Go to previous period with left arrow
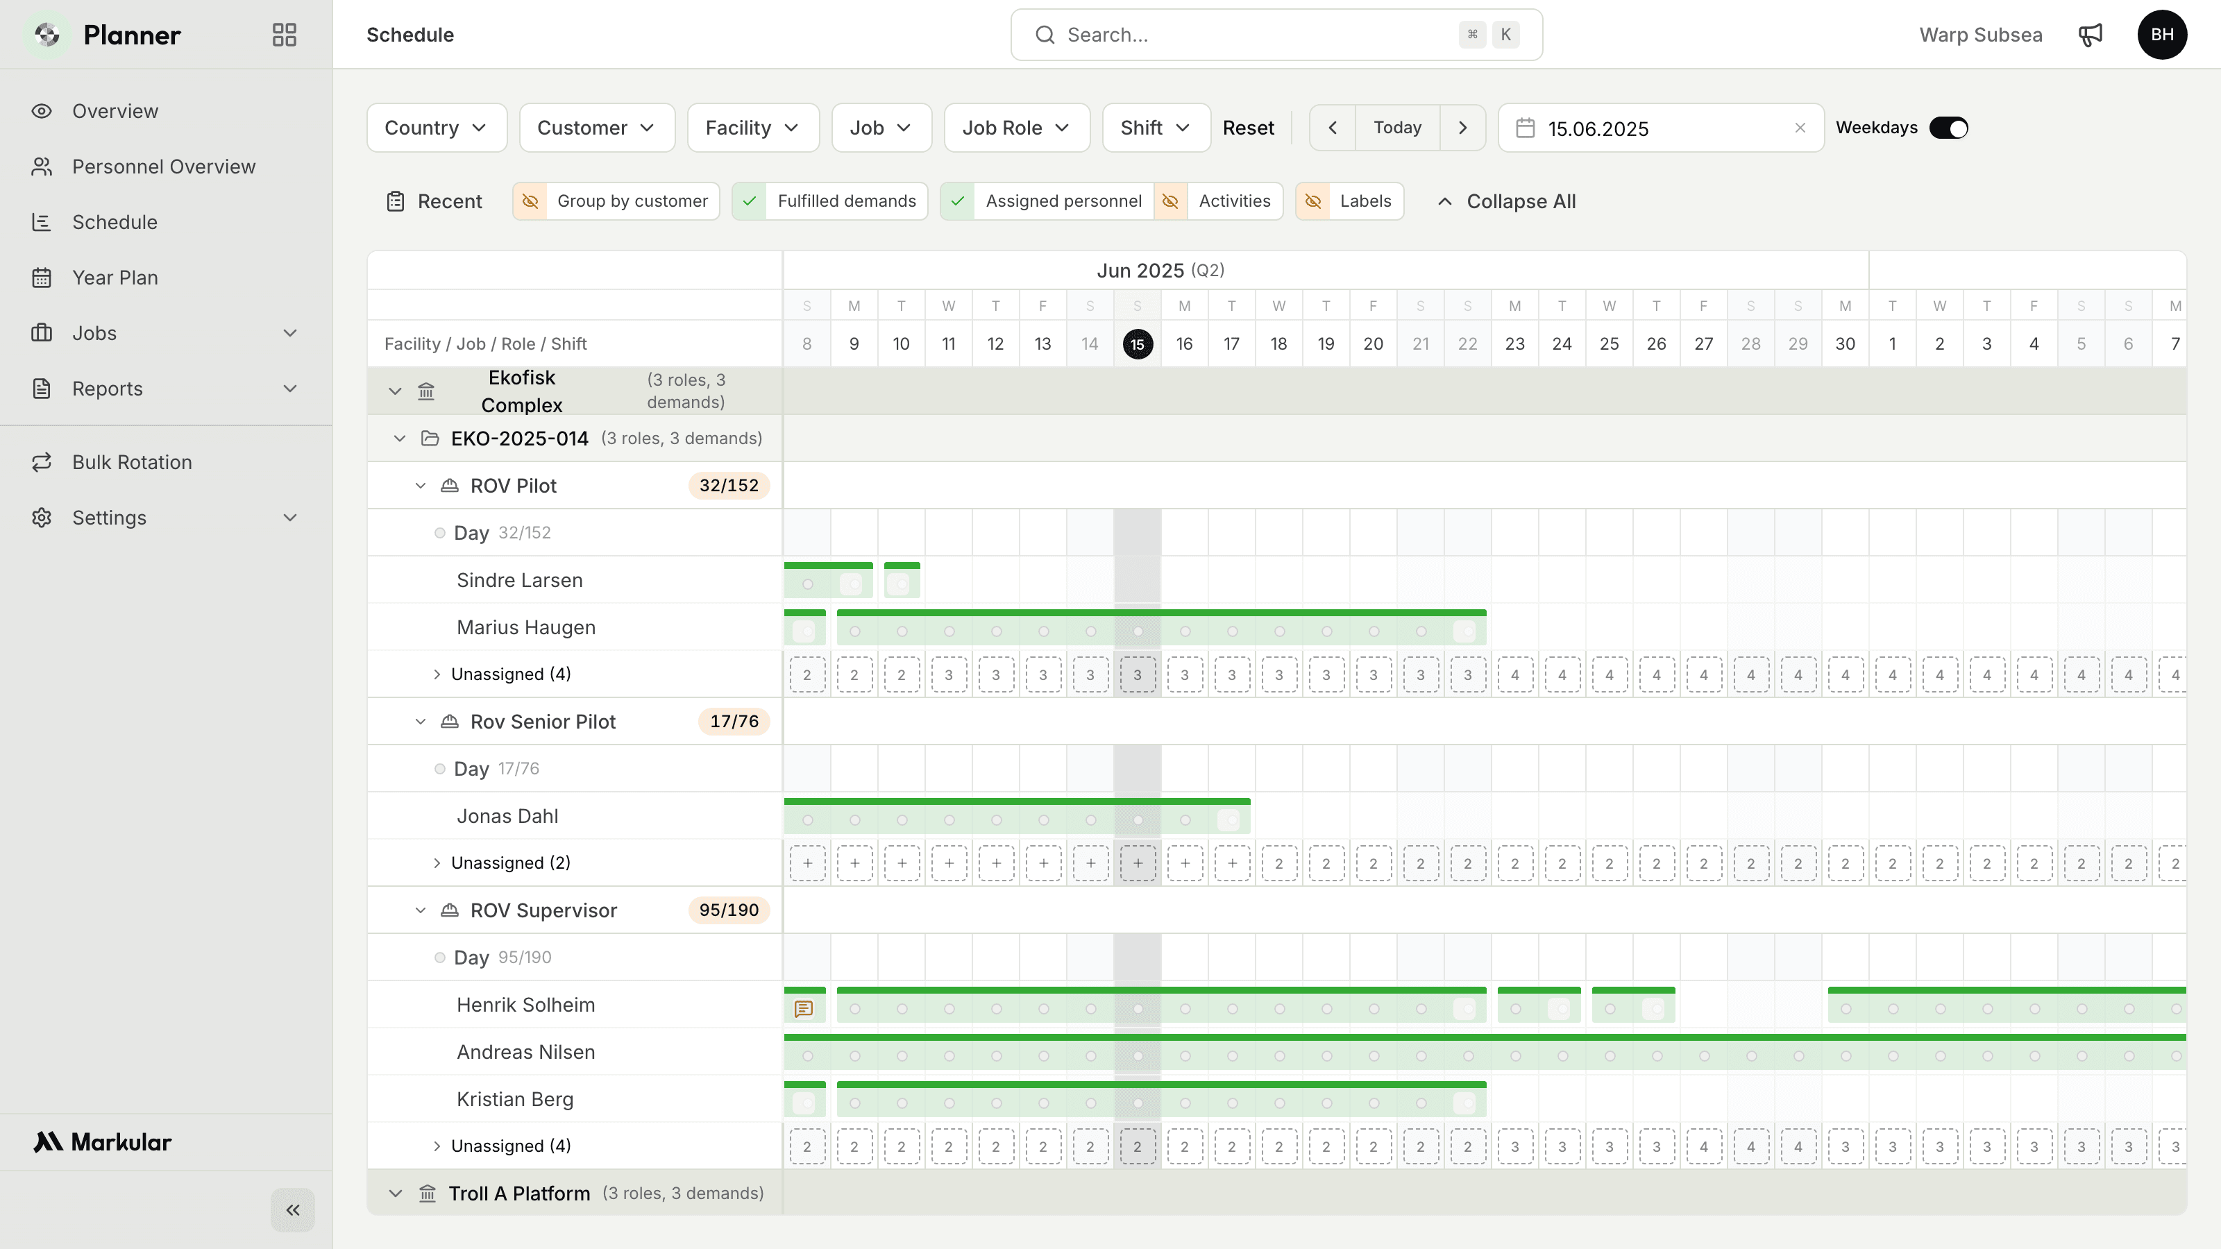 pos(1333,128)
